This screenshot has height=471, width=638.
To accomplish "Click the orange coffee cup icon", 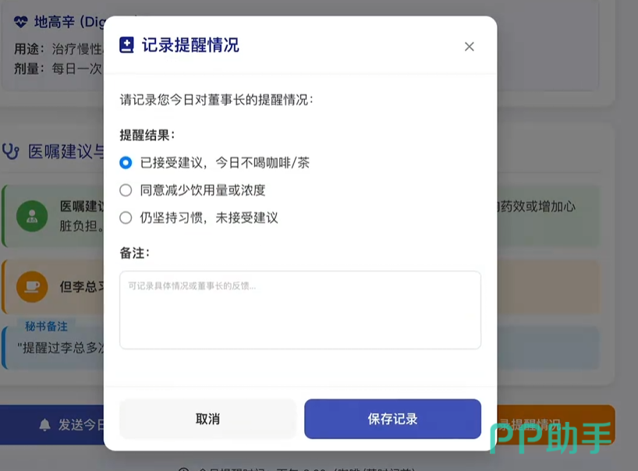I will tap(32, 287).
